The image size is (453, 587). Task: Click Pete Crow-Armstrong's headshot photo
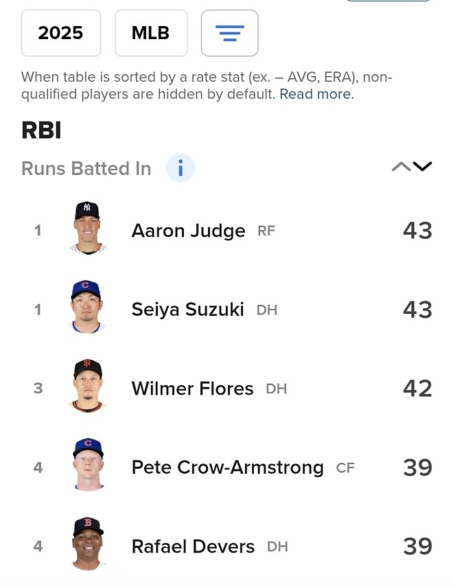(x=88, y=466)
